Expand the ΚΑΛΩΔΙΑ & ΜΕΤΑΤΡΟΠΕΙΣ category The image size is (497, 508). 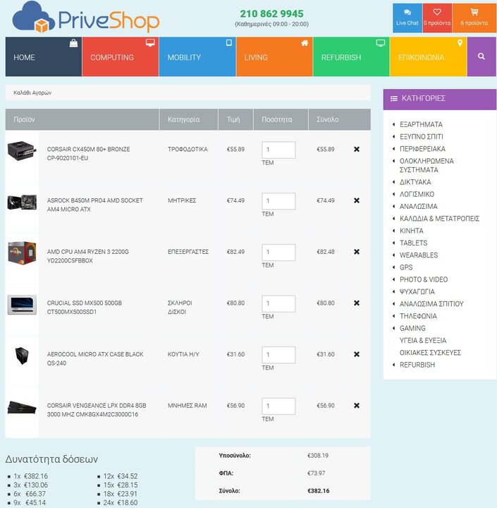tap(439, 219)
